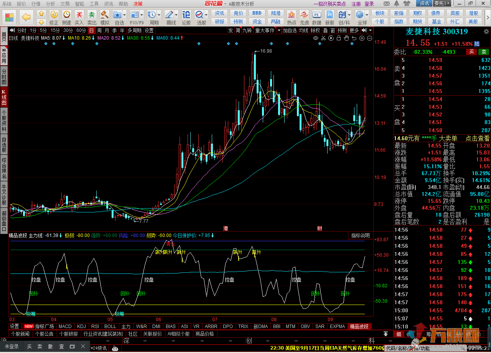491x353 pixels.
Task: Select the KDJ indicator tab
Action: (x=81, y=326)
